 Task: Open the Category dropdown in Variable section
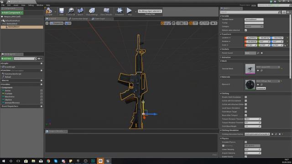pos(254,26)
